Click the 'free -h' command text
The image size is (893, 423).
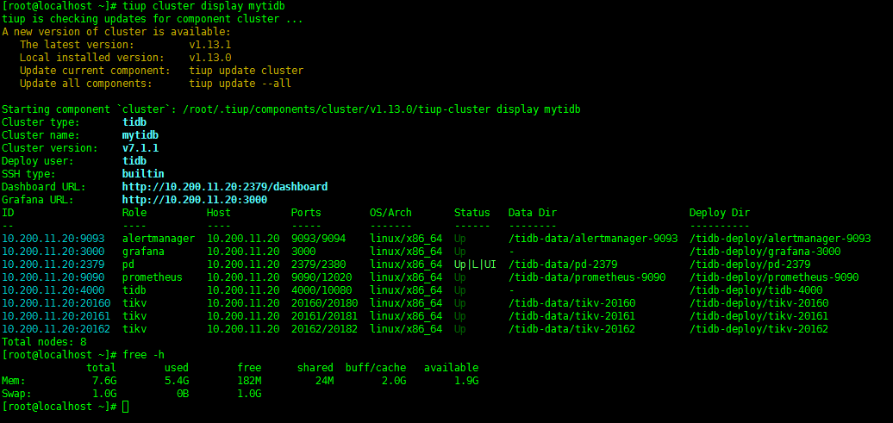[x=143, y=355]
